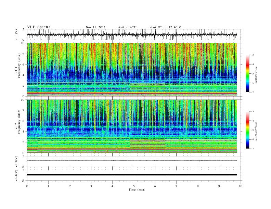Click the time axis tick label '7'
This screenshot has width=271, height=209.
(177, 186)
